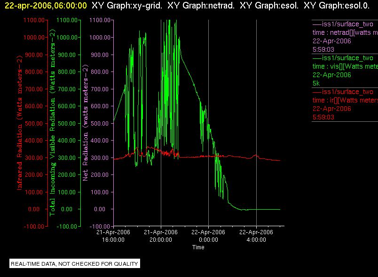The image size is (378, 277).
Task: Select the 'XY Graph:xy-grid.' title text
Action: click(x=127, y=5)
